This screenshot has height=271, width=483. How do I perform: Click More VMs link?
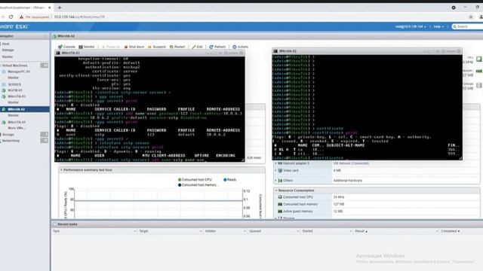[x=17, y=128]
